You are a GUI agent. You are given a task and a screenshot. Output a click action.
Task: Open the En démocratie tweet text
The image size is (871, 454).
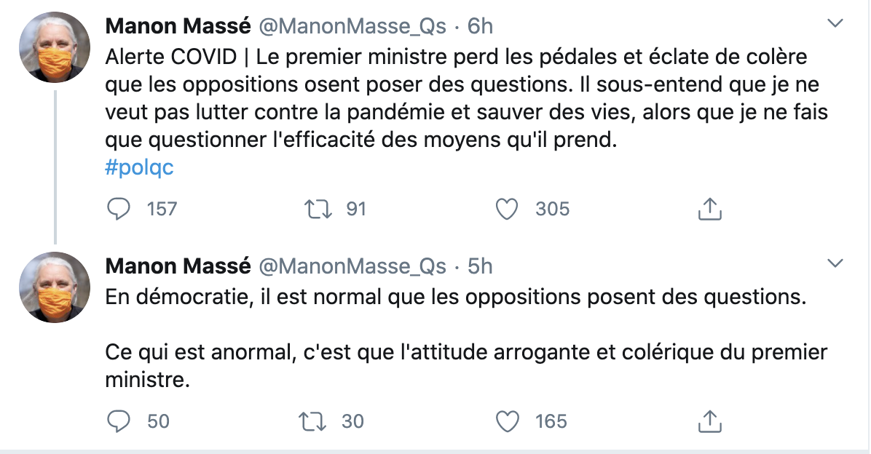coord(467,338)
